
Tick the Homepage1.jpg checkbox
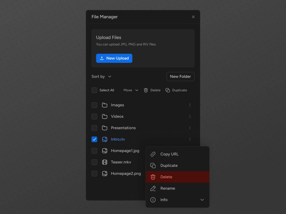(94, 151)
